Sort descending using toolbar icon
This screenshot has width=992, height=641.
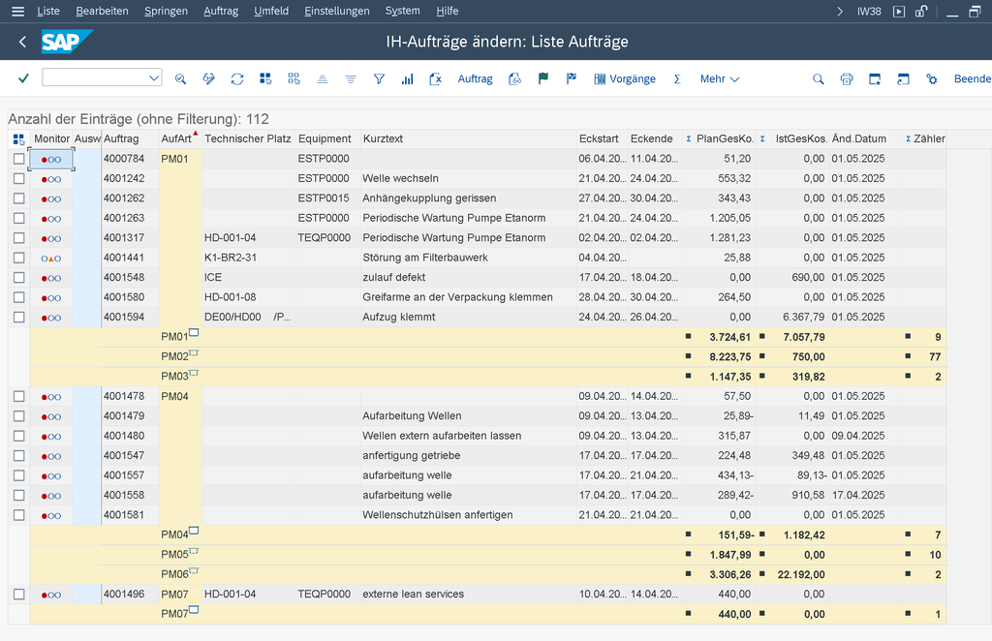point(351,79)
